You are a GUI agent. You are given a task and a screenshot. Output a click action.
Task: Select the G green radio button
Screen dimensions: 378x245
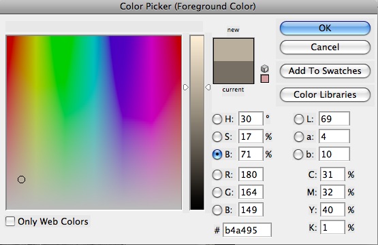217,192
